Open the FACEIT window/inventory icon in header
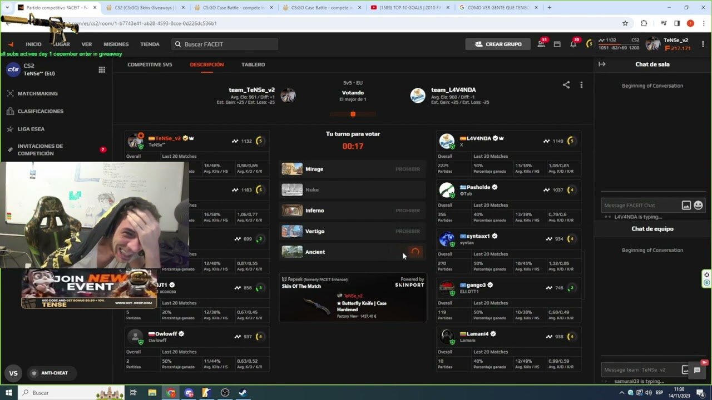The image size is (712, 400). click(557, 44)
